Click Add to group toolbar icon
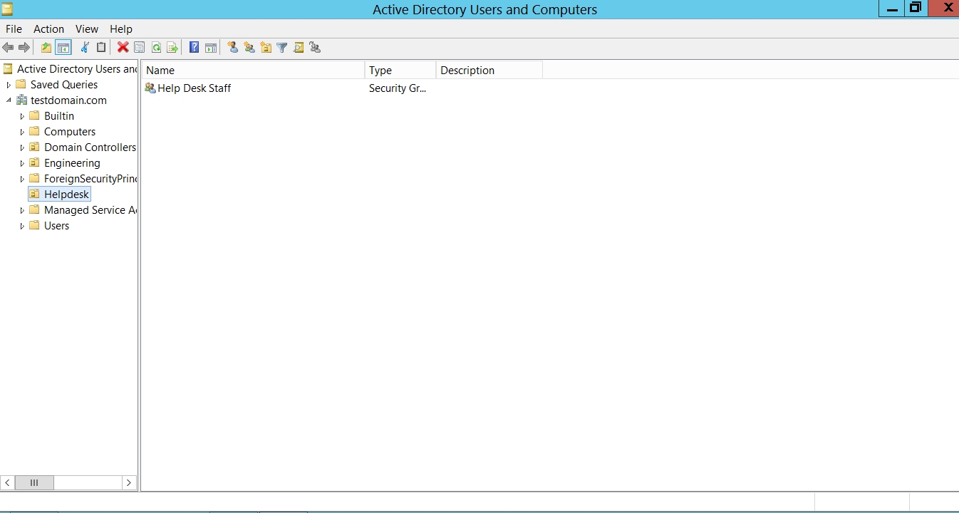Viewport: 959px width, 513px height. click(315, 48)
